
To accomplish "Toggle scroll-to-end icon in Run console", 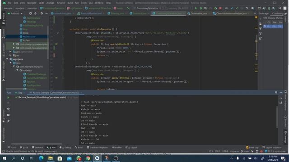I will coord(281,103).
